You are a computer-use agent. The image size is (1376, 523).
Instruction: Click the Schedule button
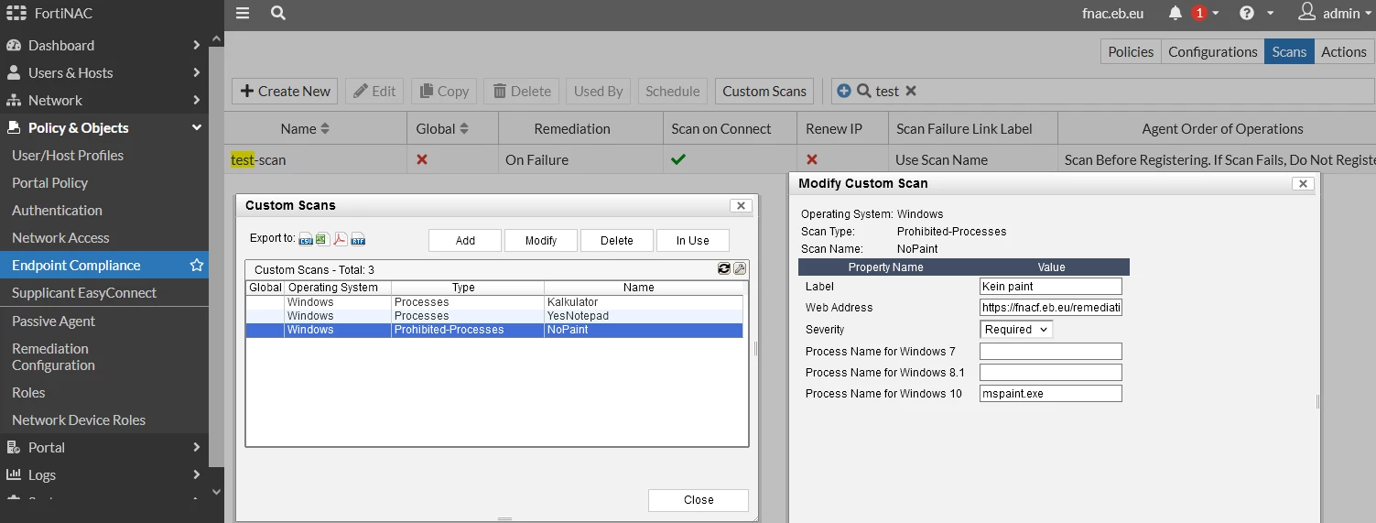point(673,91)
